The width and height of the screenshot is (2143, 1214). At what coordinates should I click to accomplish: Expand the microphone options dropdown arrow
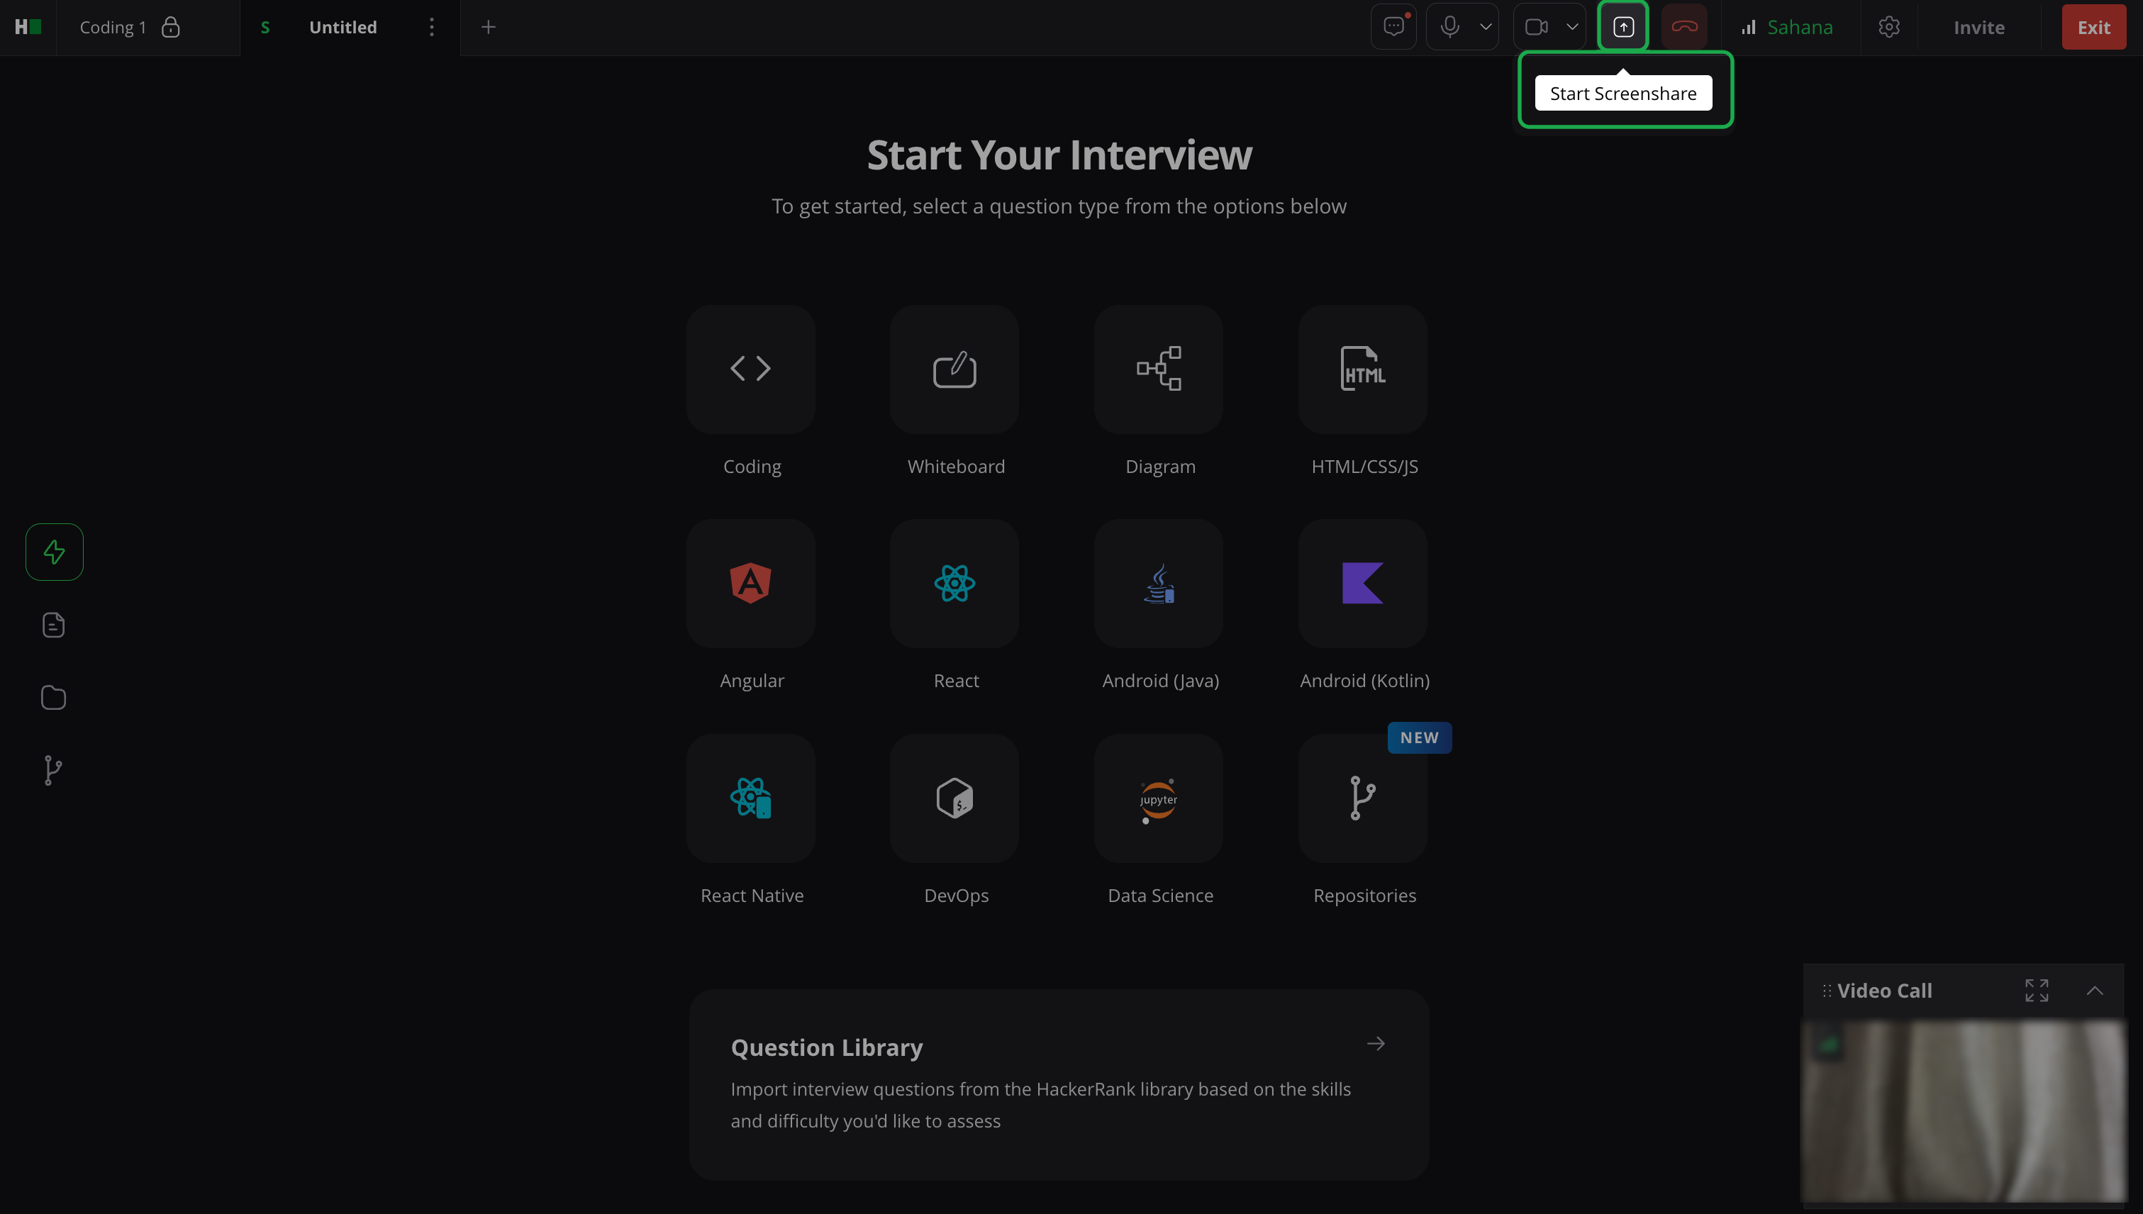1486,28
